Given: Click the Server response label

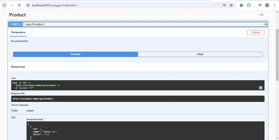Looking at the screenshot, I should coord(20,105).
